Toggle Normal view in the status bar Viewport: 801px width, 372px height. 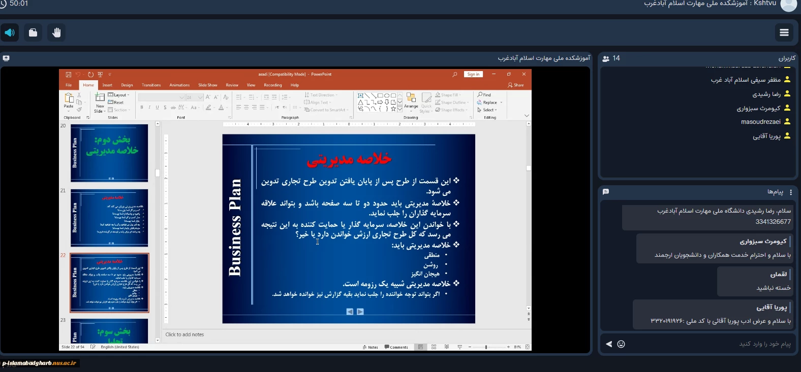click(x=420, y=347)
